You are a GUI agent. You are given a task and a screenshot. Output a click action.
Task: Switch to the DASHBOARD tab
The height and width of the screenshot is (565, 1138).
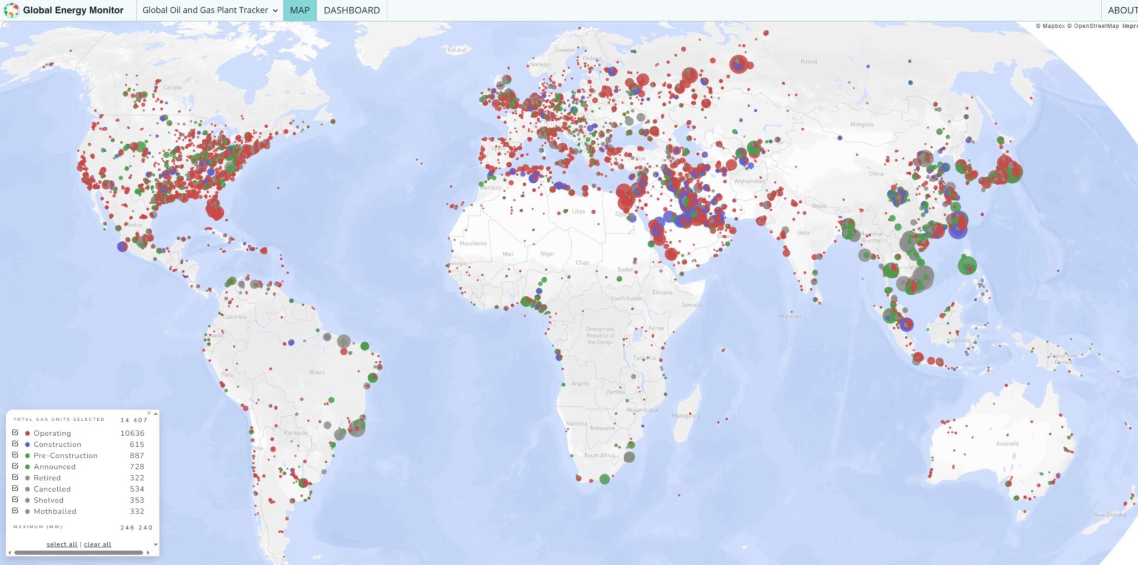coord(352,10)
